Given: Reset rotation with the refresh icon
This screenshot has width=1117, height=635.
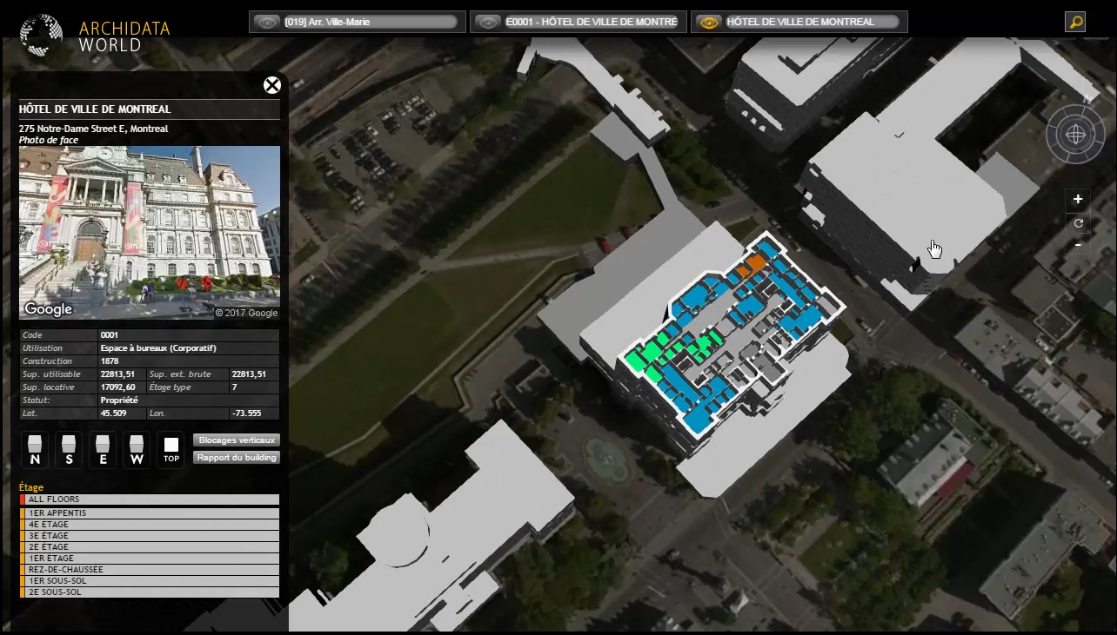Looking at the screenshot, I should 1078,222.
